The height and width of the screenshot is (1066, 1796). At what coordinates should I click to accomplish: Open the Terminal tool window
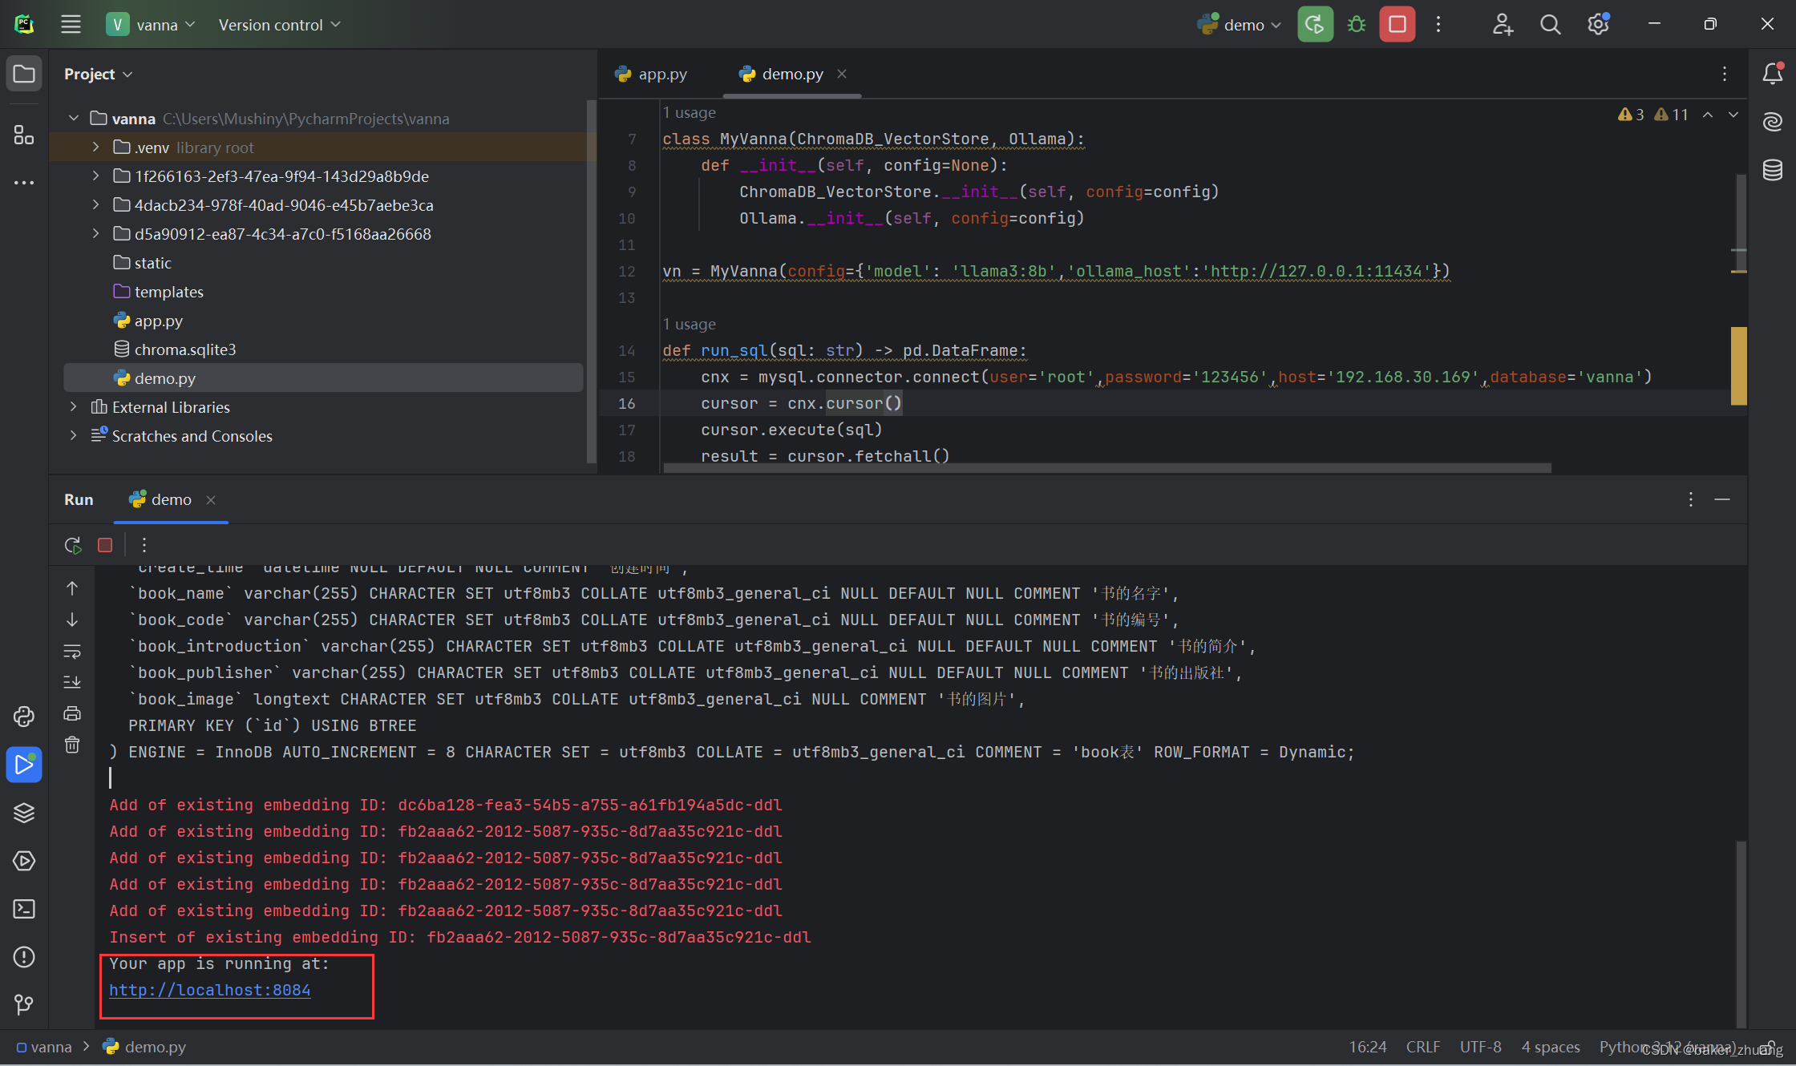(24, 909)
